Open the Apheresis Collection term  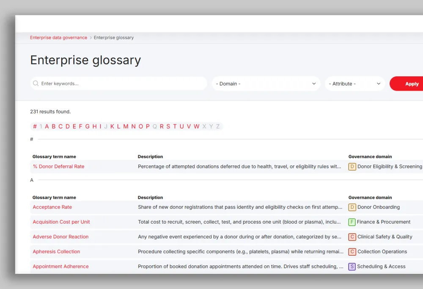pos(56,251)
